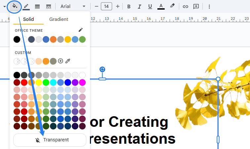The height and width of the screenshot is (149, 250).
Task: Choose bright yellow in the color grid
Action: (x=39, y=82)
